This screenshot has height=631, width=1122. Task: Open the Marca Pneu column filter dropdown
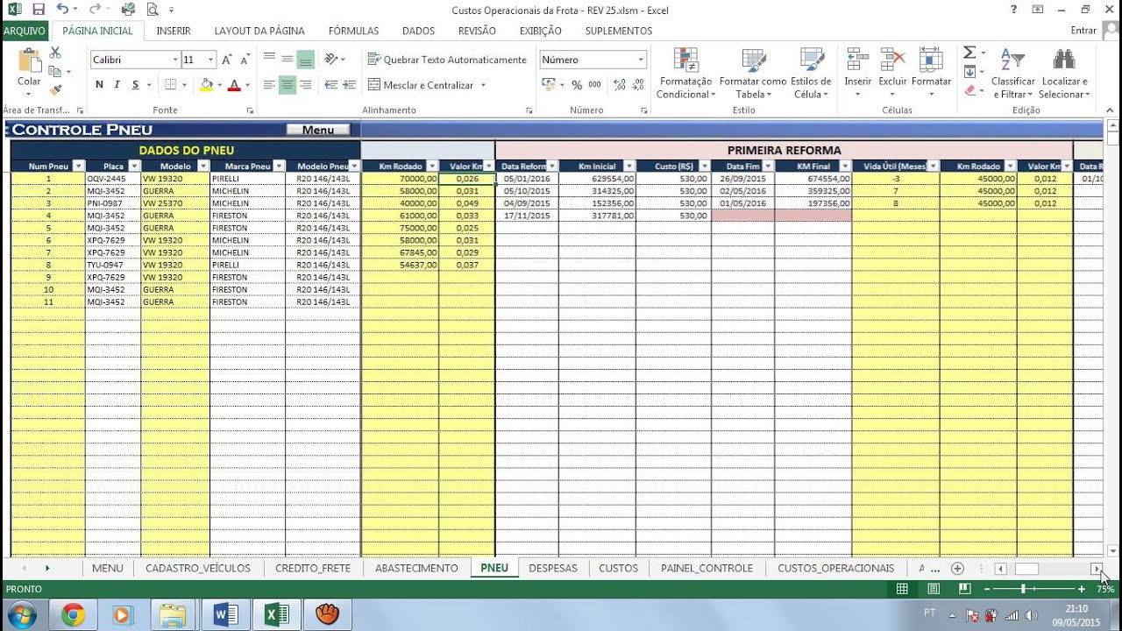pos(279,166)
